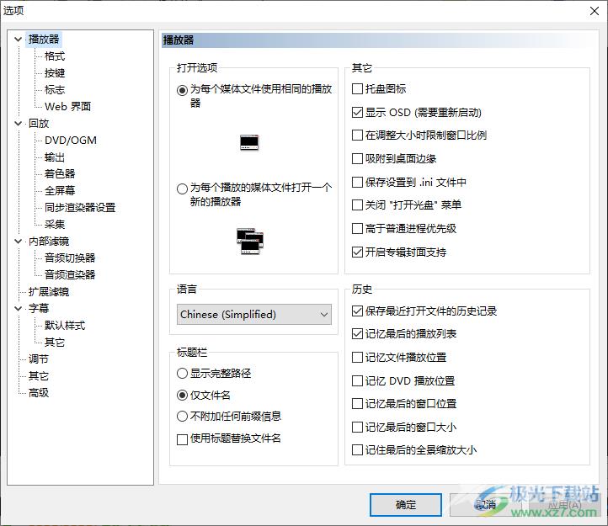Open 其它 under the 字幕 node

click(55, 343)
